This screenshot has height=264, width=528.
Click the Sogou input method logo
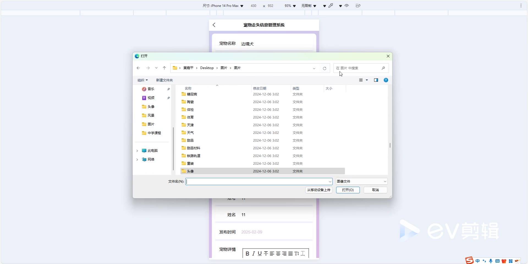[469, 260]
